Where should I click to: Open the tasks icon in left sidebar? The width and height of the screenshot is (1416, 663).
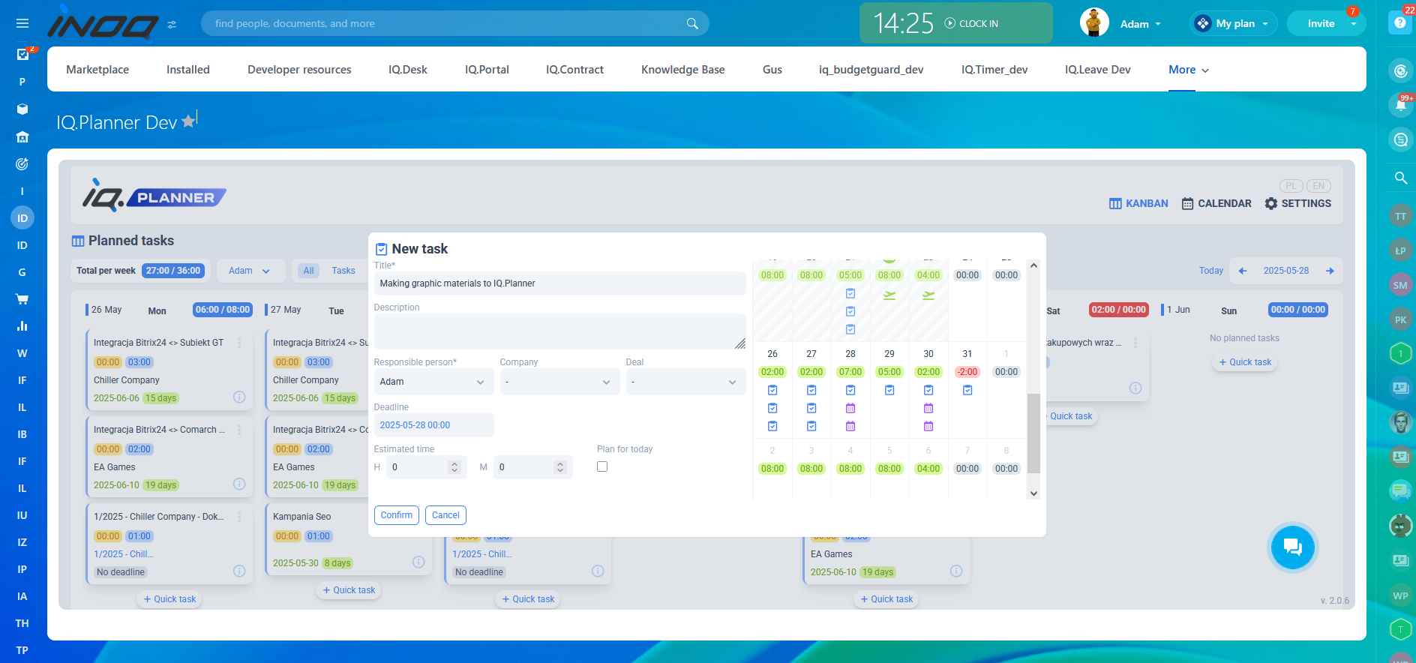click(x=22, y=54)
